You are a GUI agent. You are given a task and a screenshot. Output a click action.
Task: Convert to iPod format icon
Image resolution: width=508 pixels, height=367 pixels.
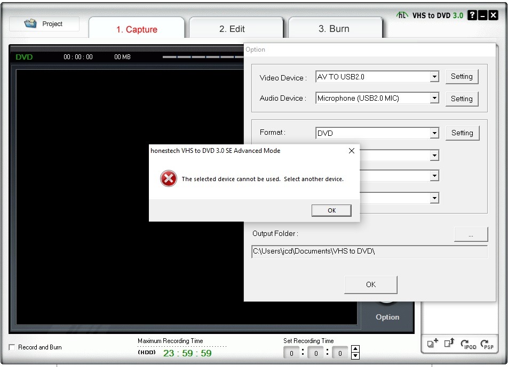click(x=469, y=344)
